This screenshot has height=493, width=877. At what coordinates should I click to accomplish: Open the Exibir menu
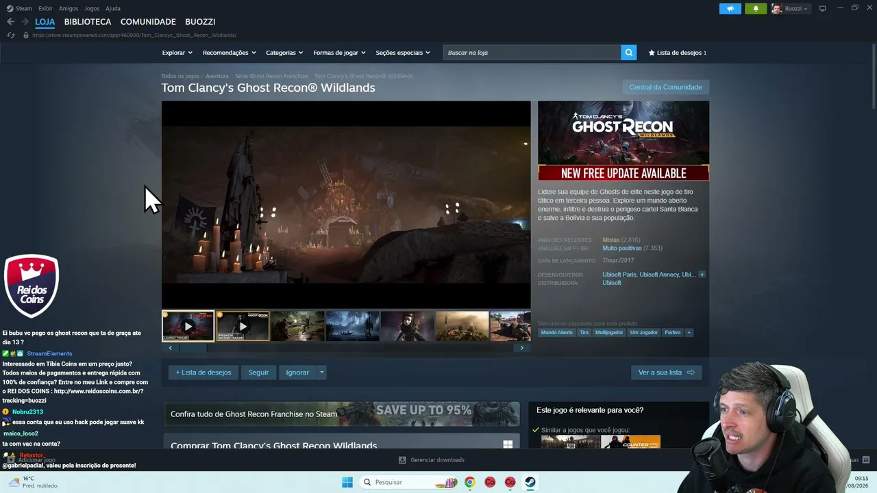click(x=45, y=9)
